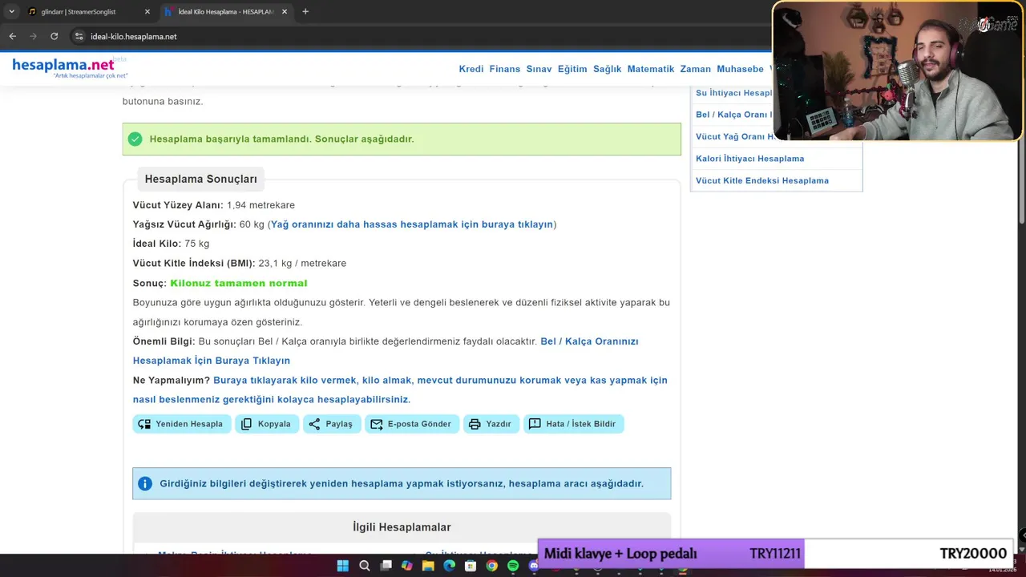This screenshot has width=1026, height=577.
Task: Click the E-posta Gönder button
Action: tap(412, 424)
